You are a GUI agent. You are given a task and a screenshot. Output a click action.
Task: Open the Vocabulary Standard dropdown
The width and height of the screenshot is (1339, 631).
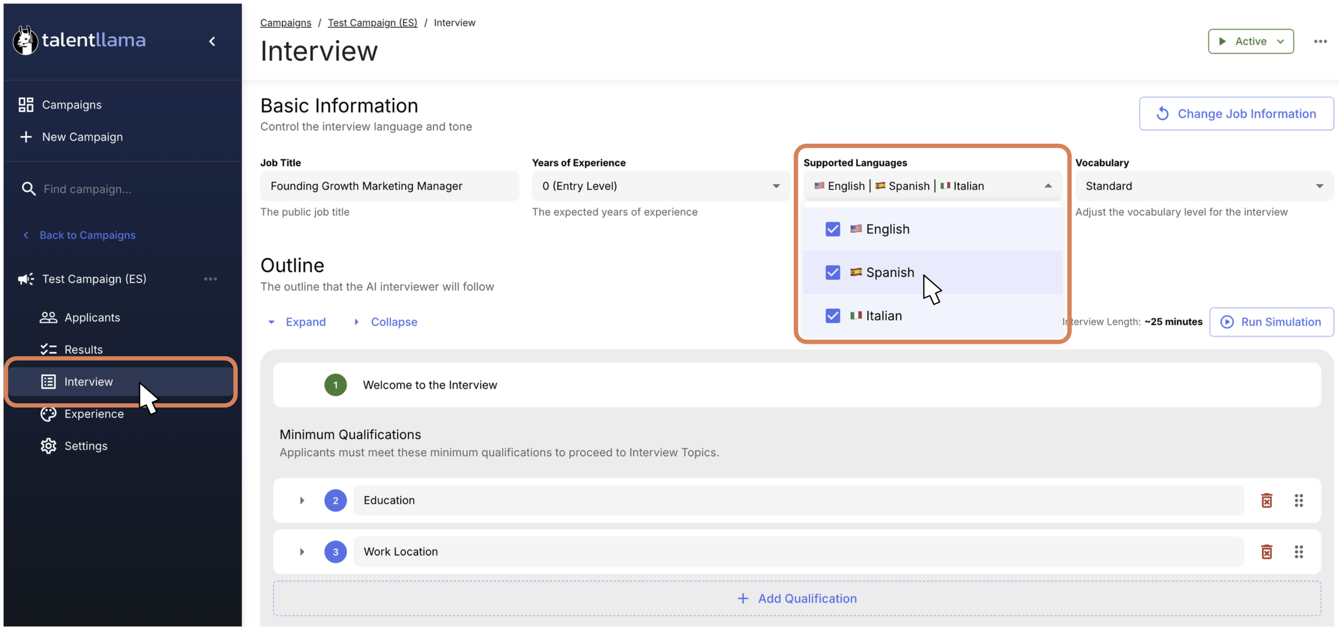[x=1203, y=186]
